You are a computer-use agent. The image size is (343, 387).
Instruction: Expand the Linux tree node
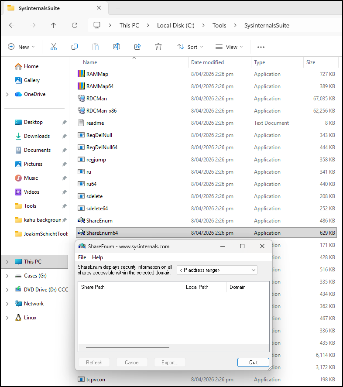pos(7,318)
